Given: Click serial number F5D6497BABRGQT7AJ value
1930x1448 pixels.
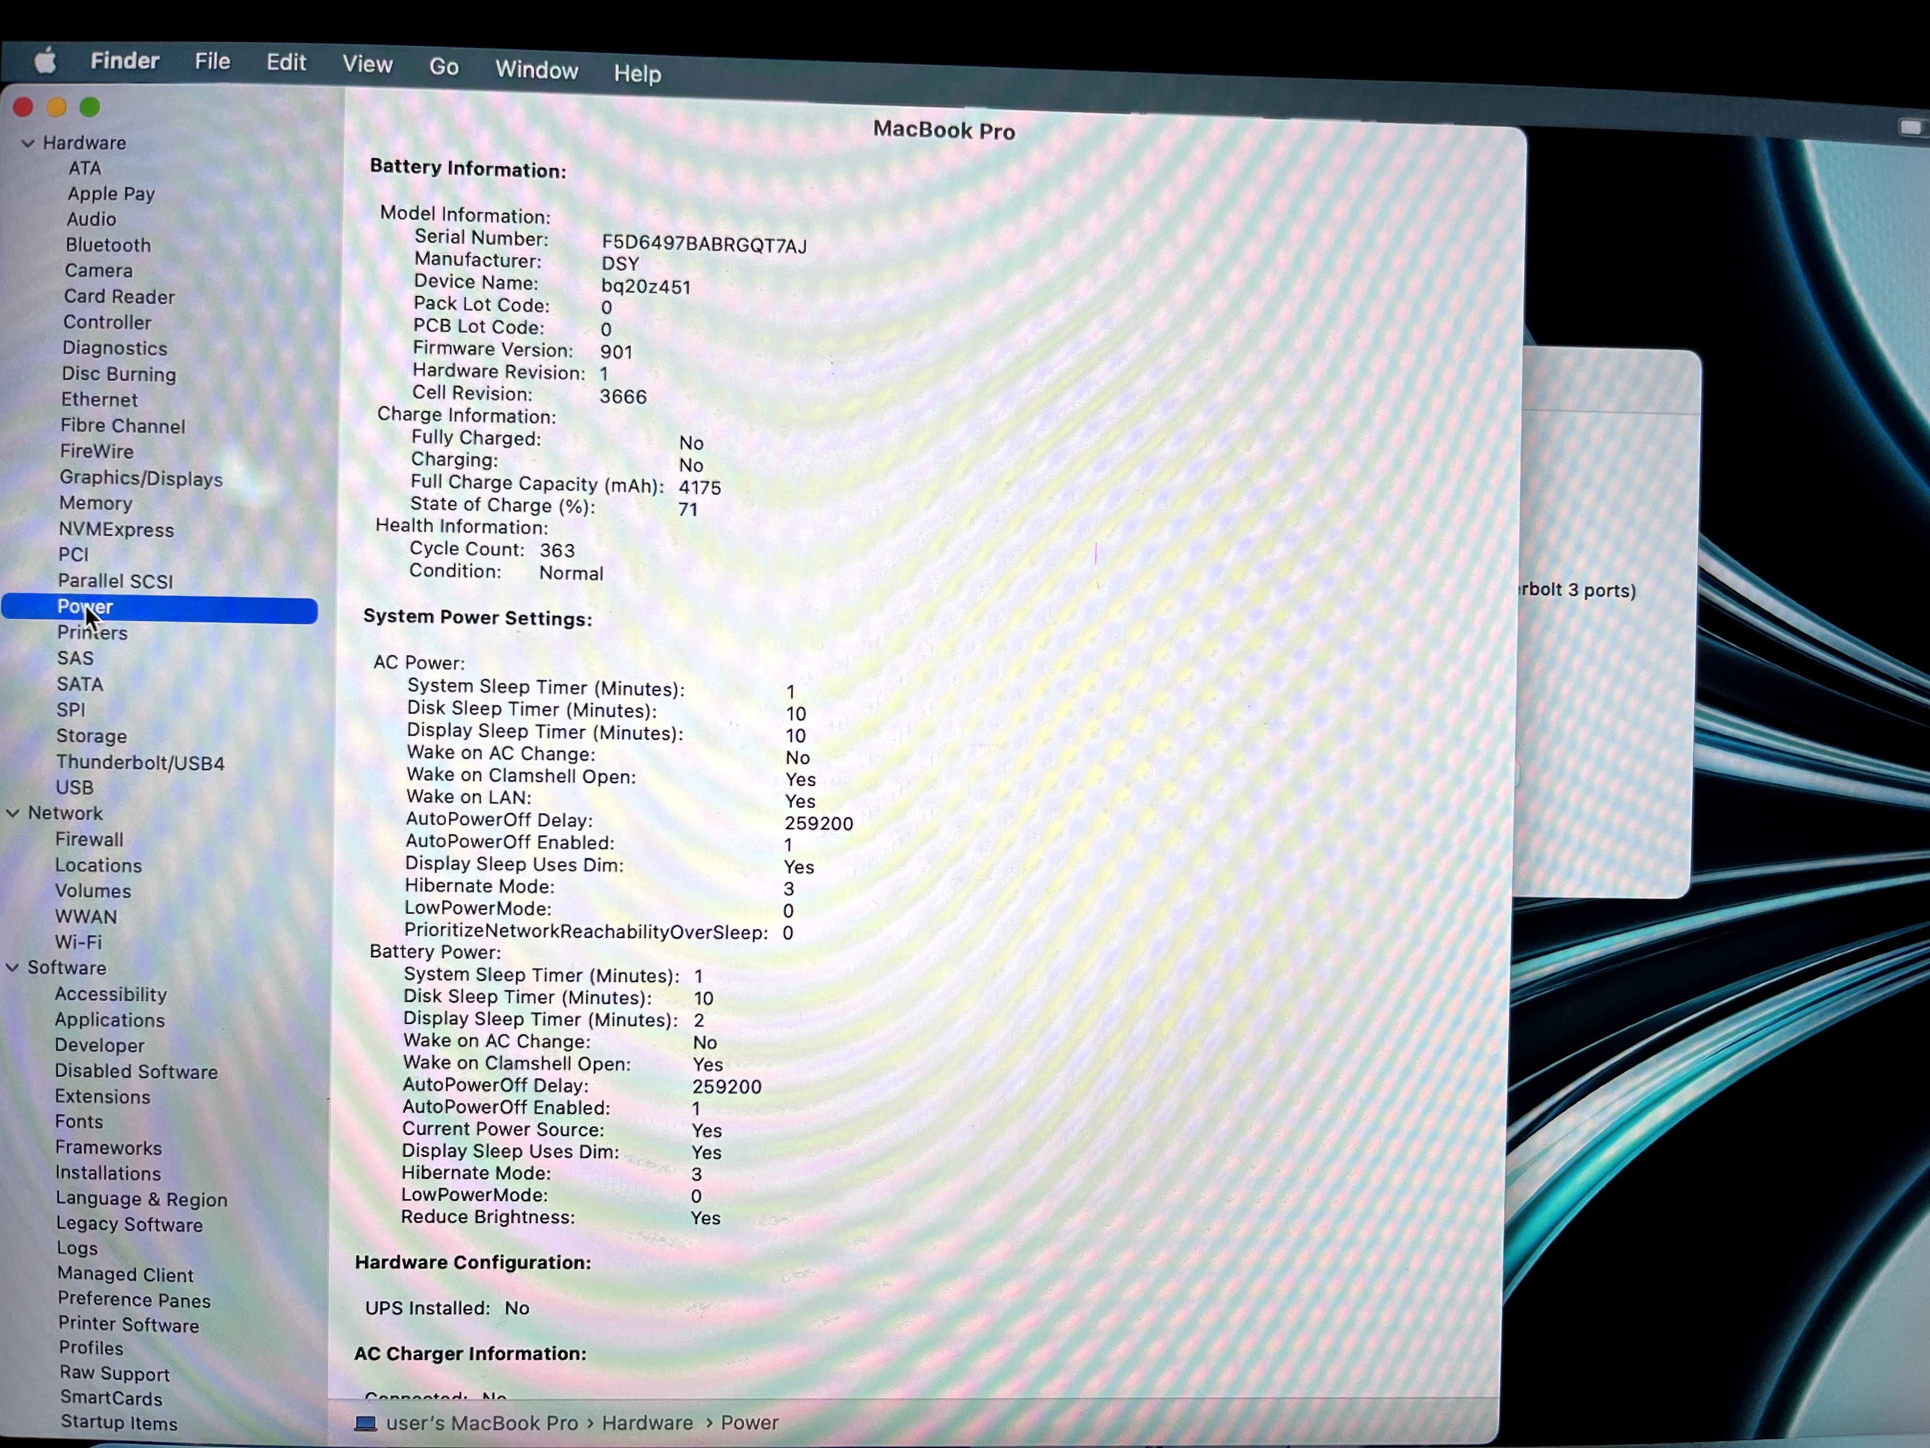Looking at the screenshot, I should click(x=704, y=244).
